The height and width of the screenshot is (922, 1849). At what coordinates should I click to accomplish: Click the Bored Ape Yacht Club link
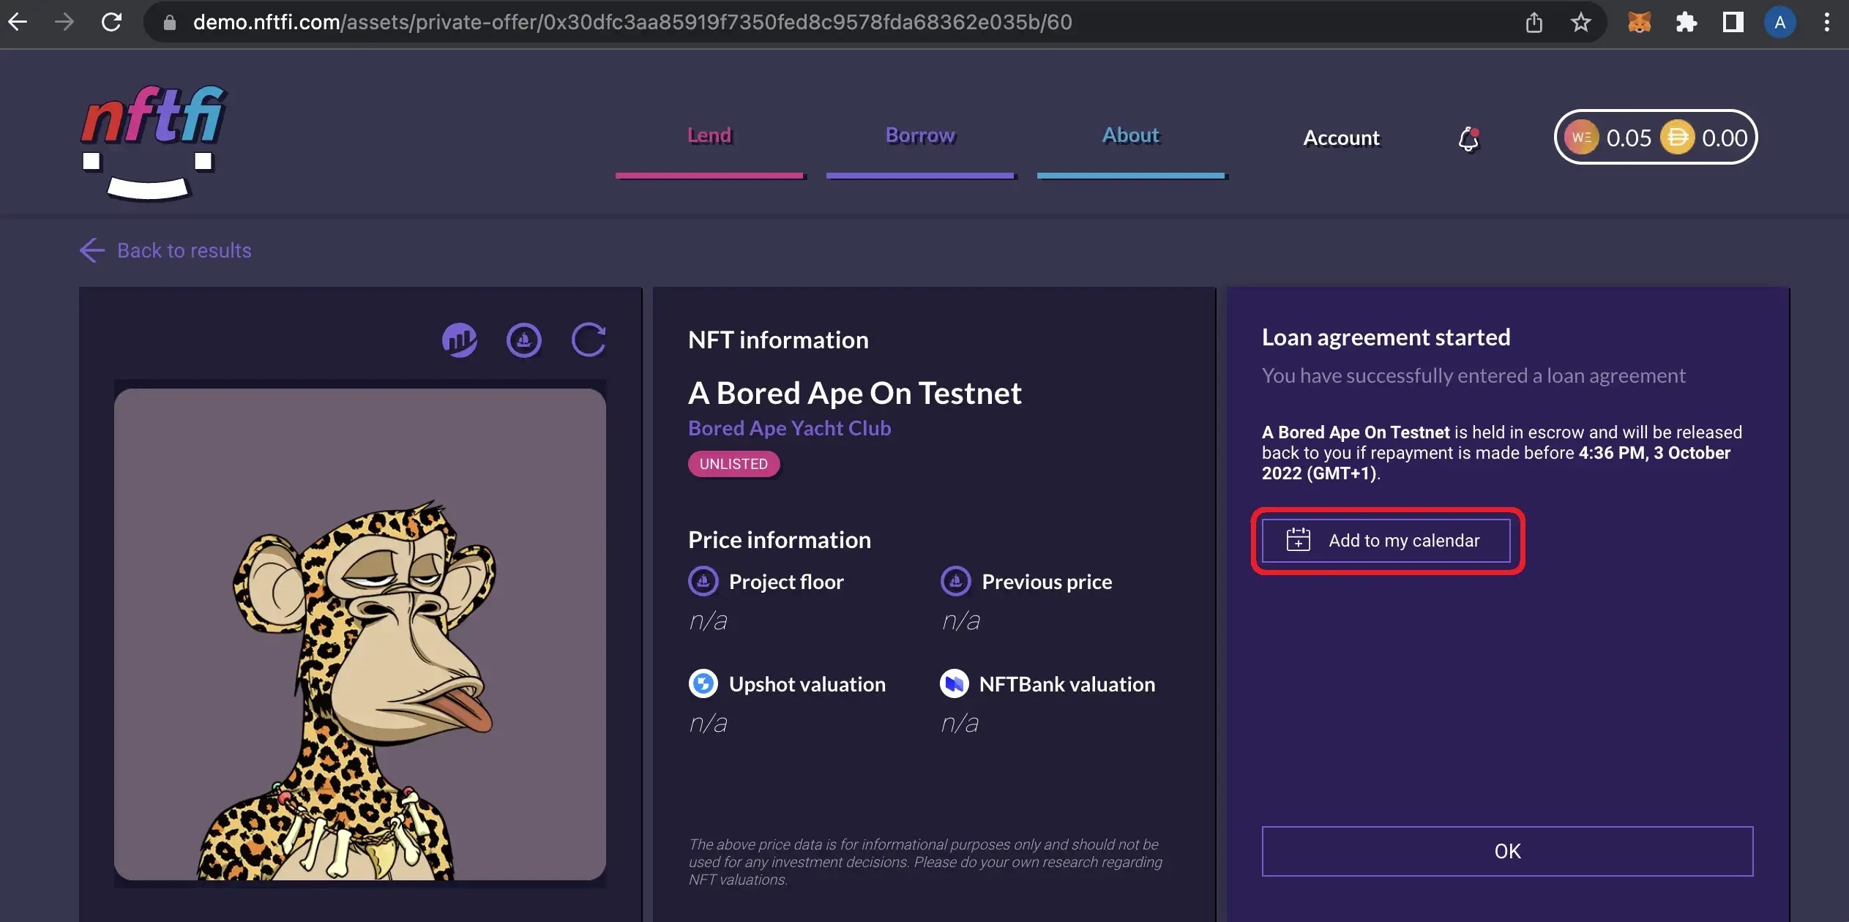789,428
